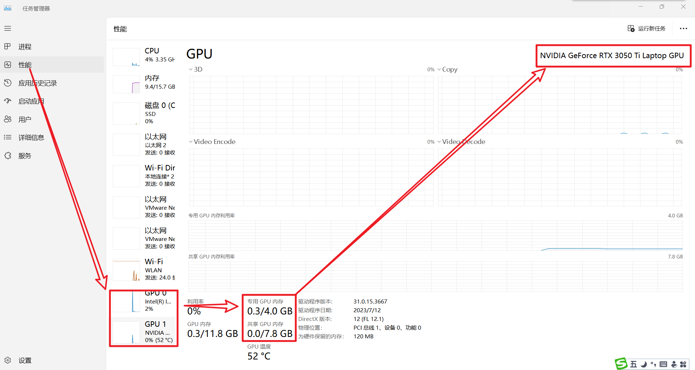Click the Task Manager app icon in title bar
This screenshot has width=695, height=370.
click(x=8, y=8)
